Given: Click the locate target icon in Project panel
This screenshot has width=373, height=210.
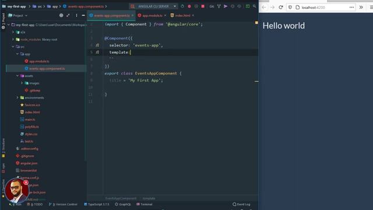Looking at the screenshot, I should click(61, 16).
